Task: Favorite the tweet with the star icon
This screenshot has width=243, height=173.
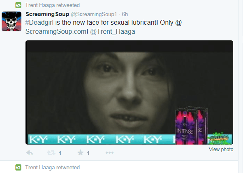Action: (x=81, y=153)
